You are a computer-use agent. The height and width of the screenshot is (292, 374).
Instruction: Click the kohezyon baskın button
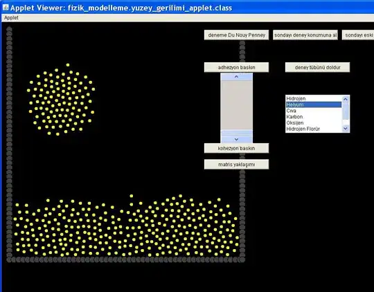point(236,148)
